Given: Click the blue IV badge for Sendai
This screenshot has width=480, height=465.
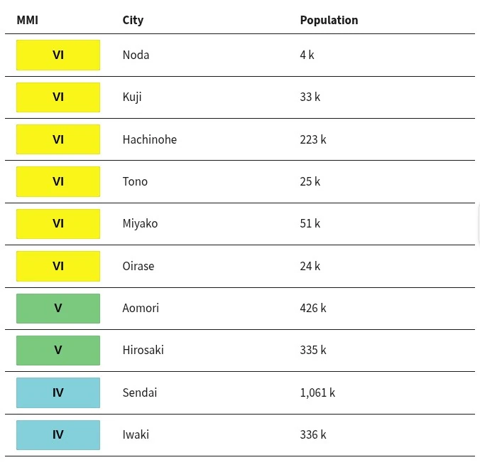Looking at the screenshot, I should pos(58,392).
